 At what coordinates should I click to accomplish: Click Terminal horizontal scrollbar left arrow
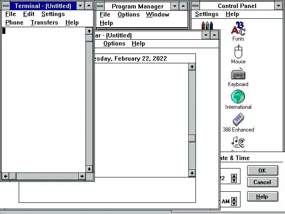click(x=6, y=177)
